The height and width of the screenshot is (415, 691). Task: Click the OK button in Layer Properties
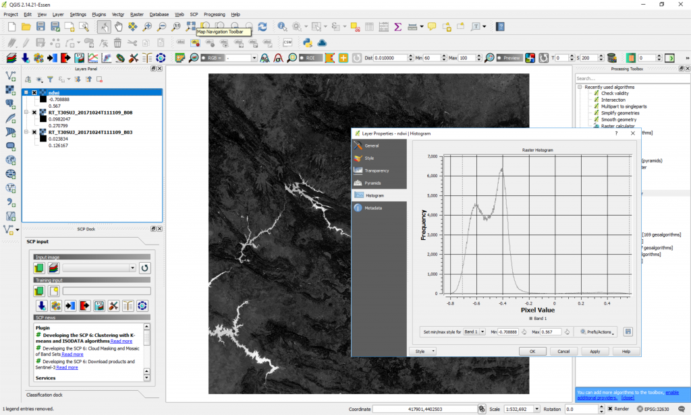point(532,351)
